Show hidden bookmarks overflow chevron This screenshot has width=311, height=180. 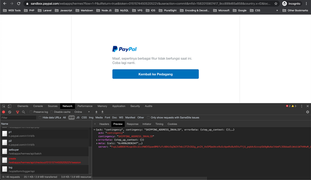277,10
